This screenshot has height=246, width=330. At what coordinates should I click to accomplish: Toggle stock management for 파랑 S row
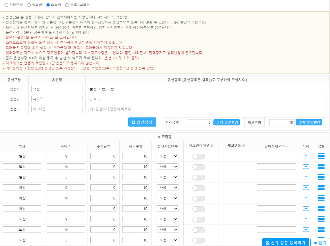click(x=198, y=188)
